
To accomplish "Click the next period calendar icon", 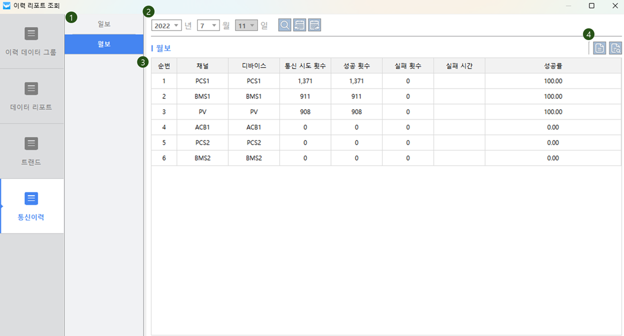I will 315,25.
